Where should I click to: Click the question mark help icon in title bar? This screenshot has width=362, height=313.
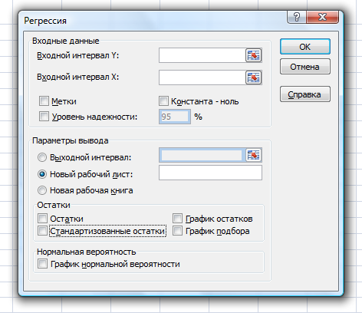point(297,18)
